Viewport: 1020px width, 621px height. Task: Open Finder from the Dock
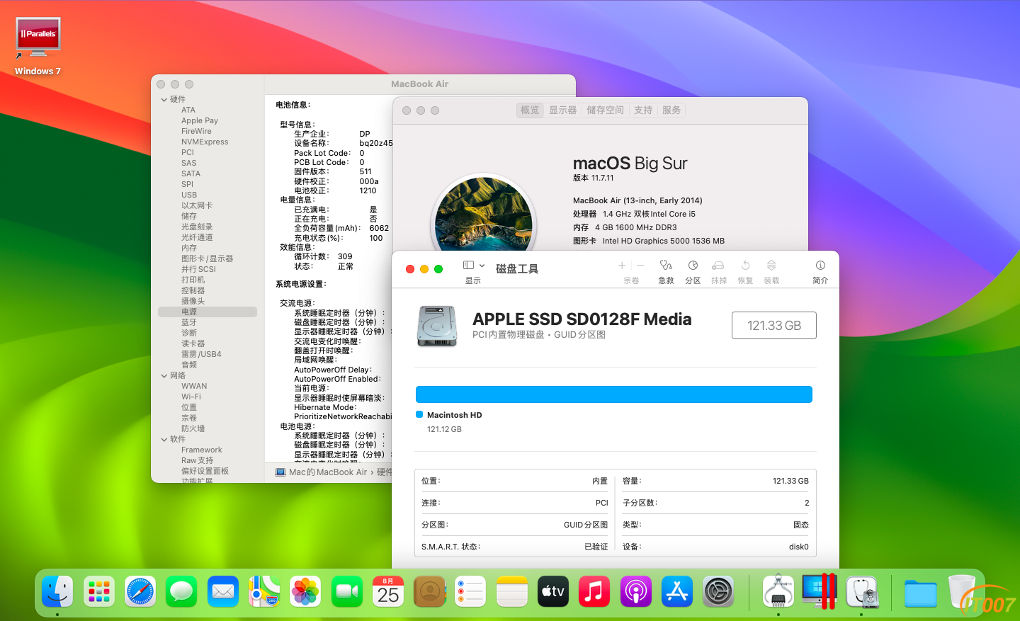tap(57, 591)
